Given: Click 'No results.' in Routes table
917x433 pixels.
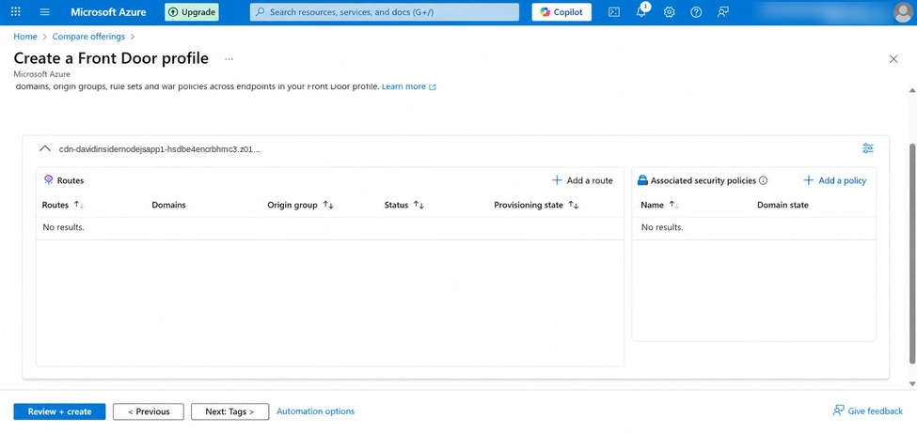Looking at the screenshot, I should point(63,227).
